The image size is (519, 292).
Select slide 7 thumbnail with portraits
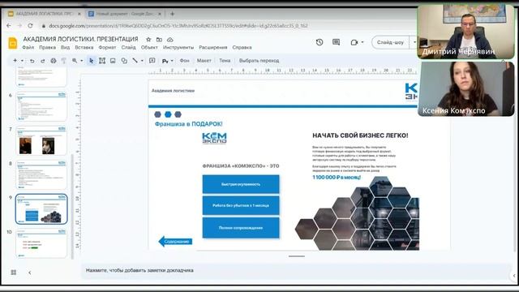41,140
